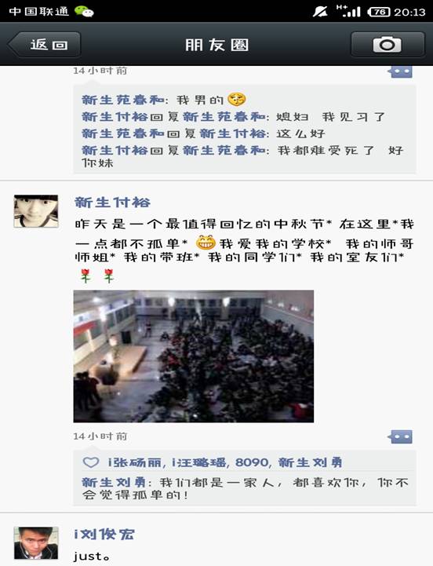The width and height of the screenshot is (433, 566).
Task: Tap the battery indicator in status bar
Action: [x=379, y=12]
